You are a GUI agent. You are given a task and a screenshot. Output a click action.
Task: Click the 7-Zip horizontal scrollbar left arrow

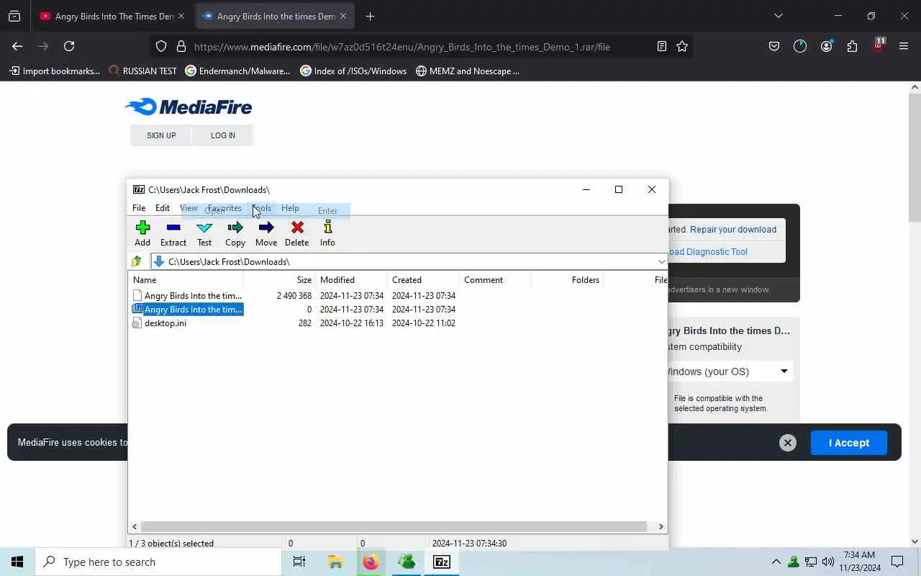coord(135,527)
